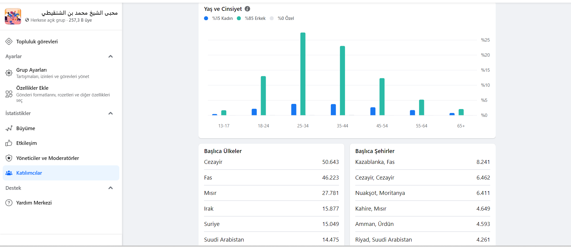Select the Kahire, Mısır city row
The image size is (571, 247).
coord(423,209)
